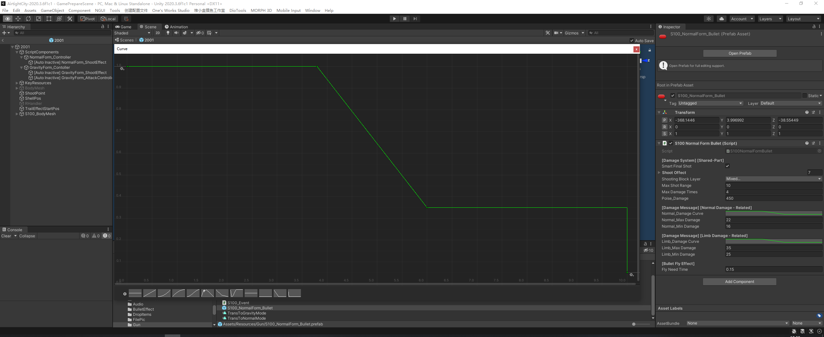Select the Rotate tool in toolbar
The height and width of the screenshot is (337, 824).
click(x=28, y=19)
